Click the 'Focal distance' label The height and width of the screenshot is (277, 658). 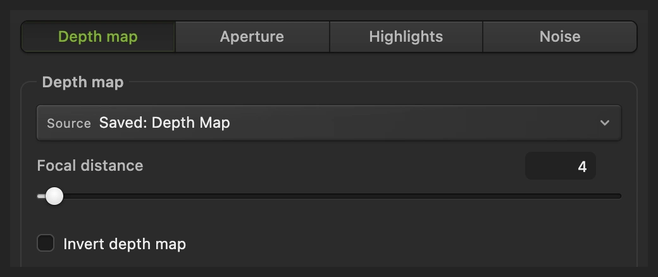[x=90, y=166]
